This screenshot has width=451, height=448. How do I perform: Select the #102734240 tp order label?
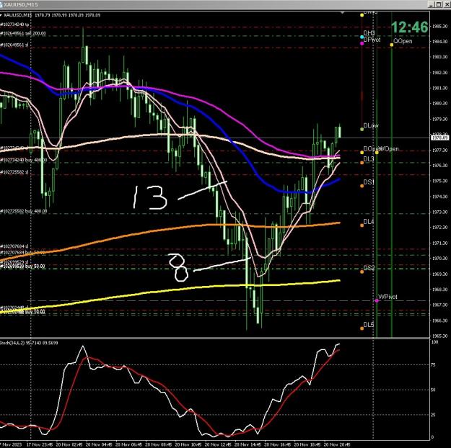coord(14,24)
